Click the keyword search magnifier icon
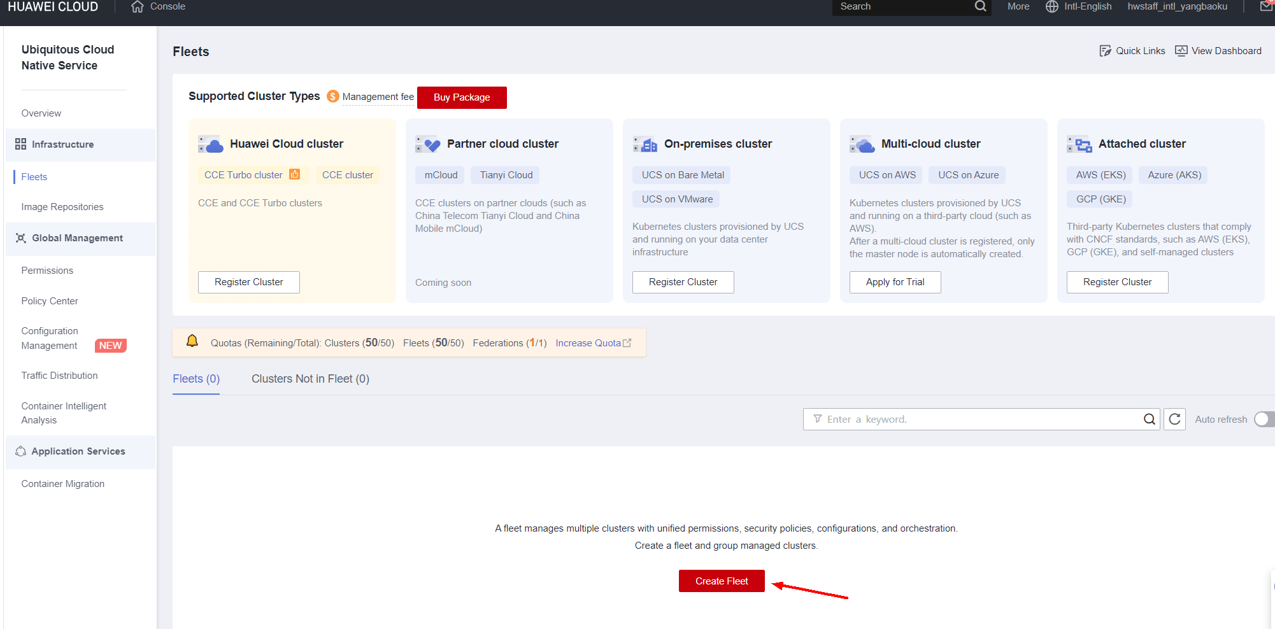This screenshot has width=1275, height=629. (1149, 419)
